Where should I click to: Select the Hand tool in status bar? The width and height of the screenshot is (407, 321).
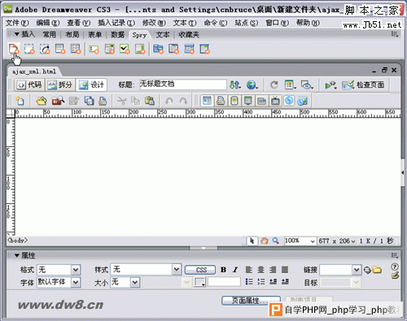coord(264,241)
